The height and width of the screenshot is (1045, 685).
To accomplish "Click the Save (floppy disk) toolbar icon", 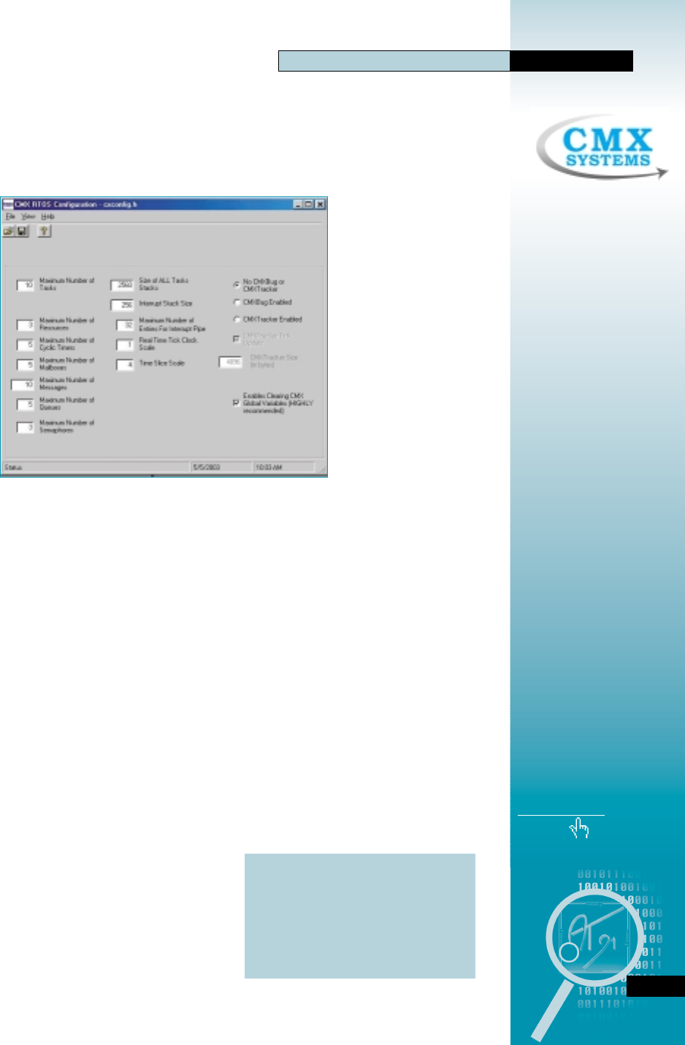I will click(x=23, y=231).
